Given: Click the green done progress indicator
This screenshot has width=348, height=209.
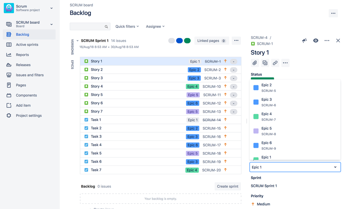Looking at the screenshot, I should pyautogui.click(x=187, y=41).
